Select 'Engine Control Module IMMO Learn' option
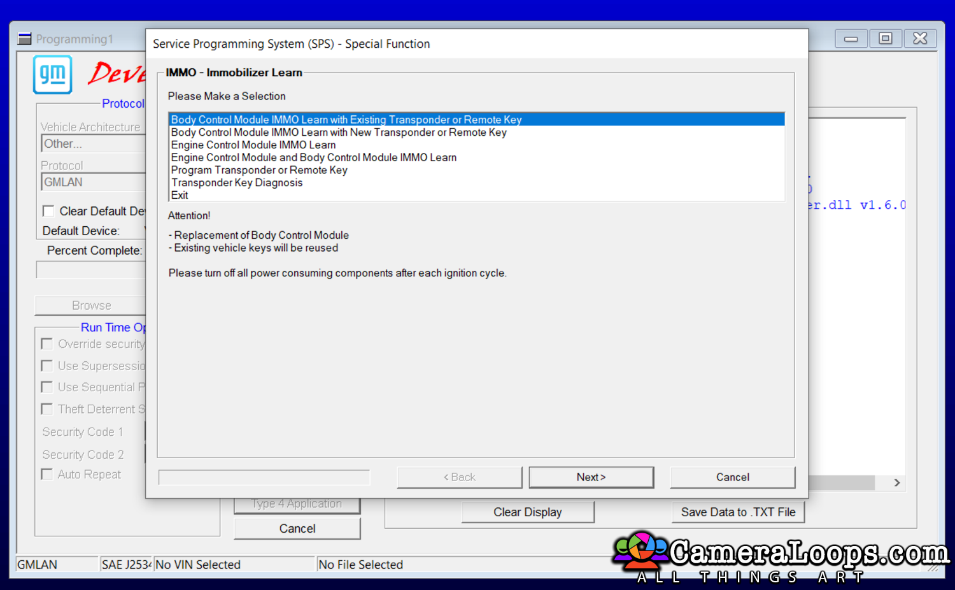 (253, 145)
